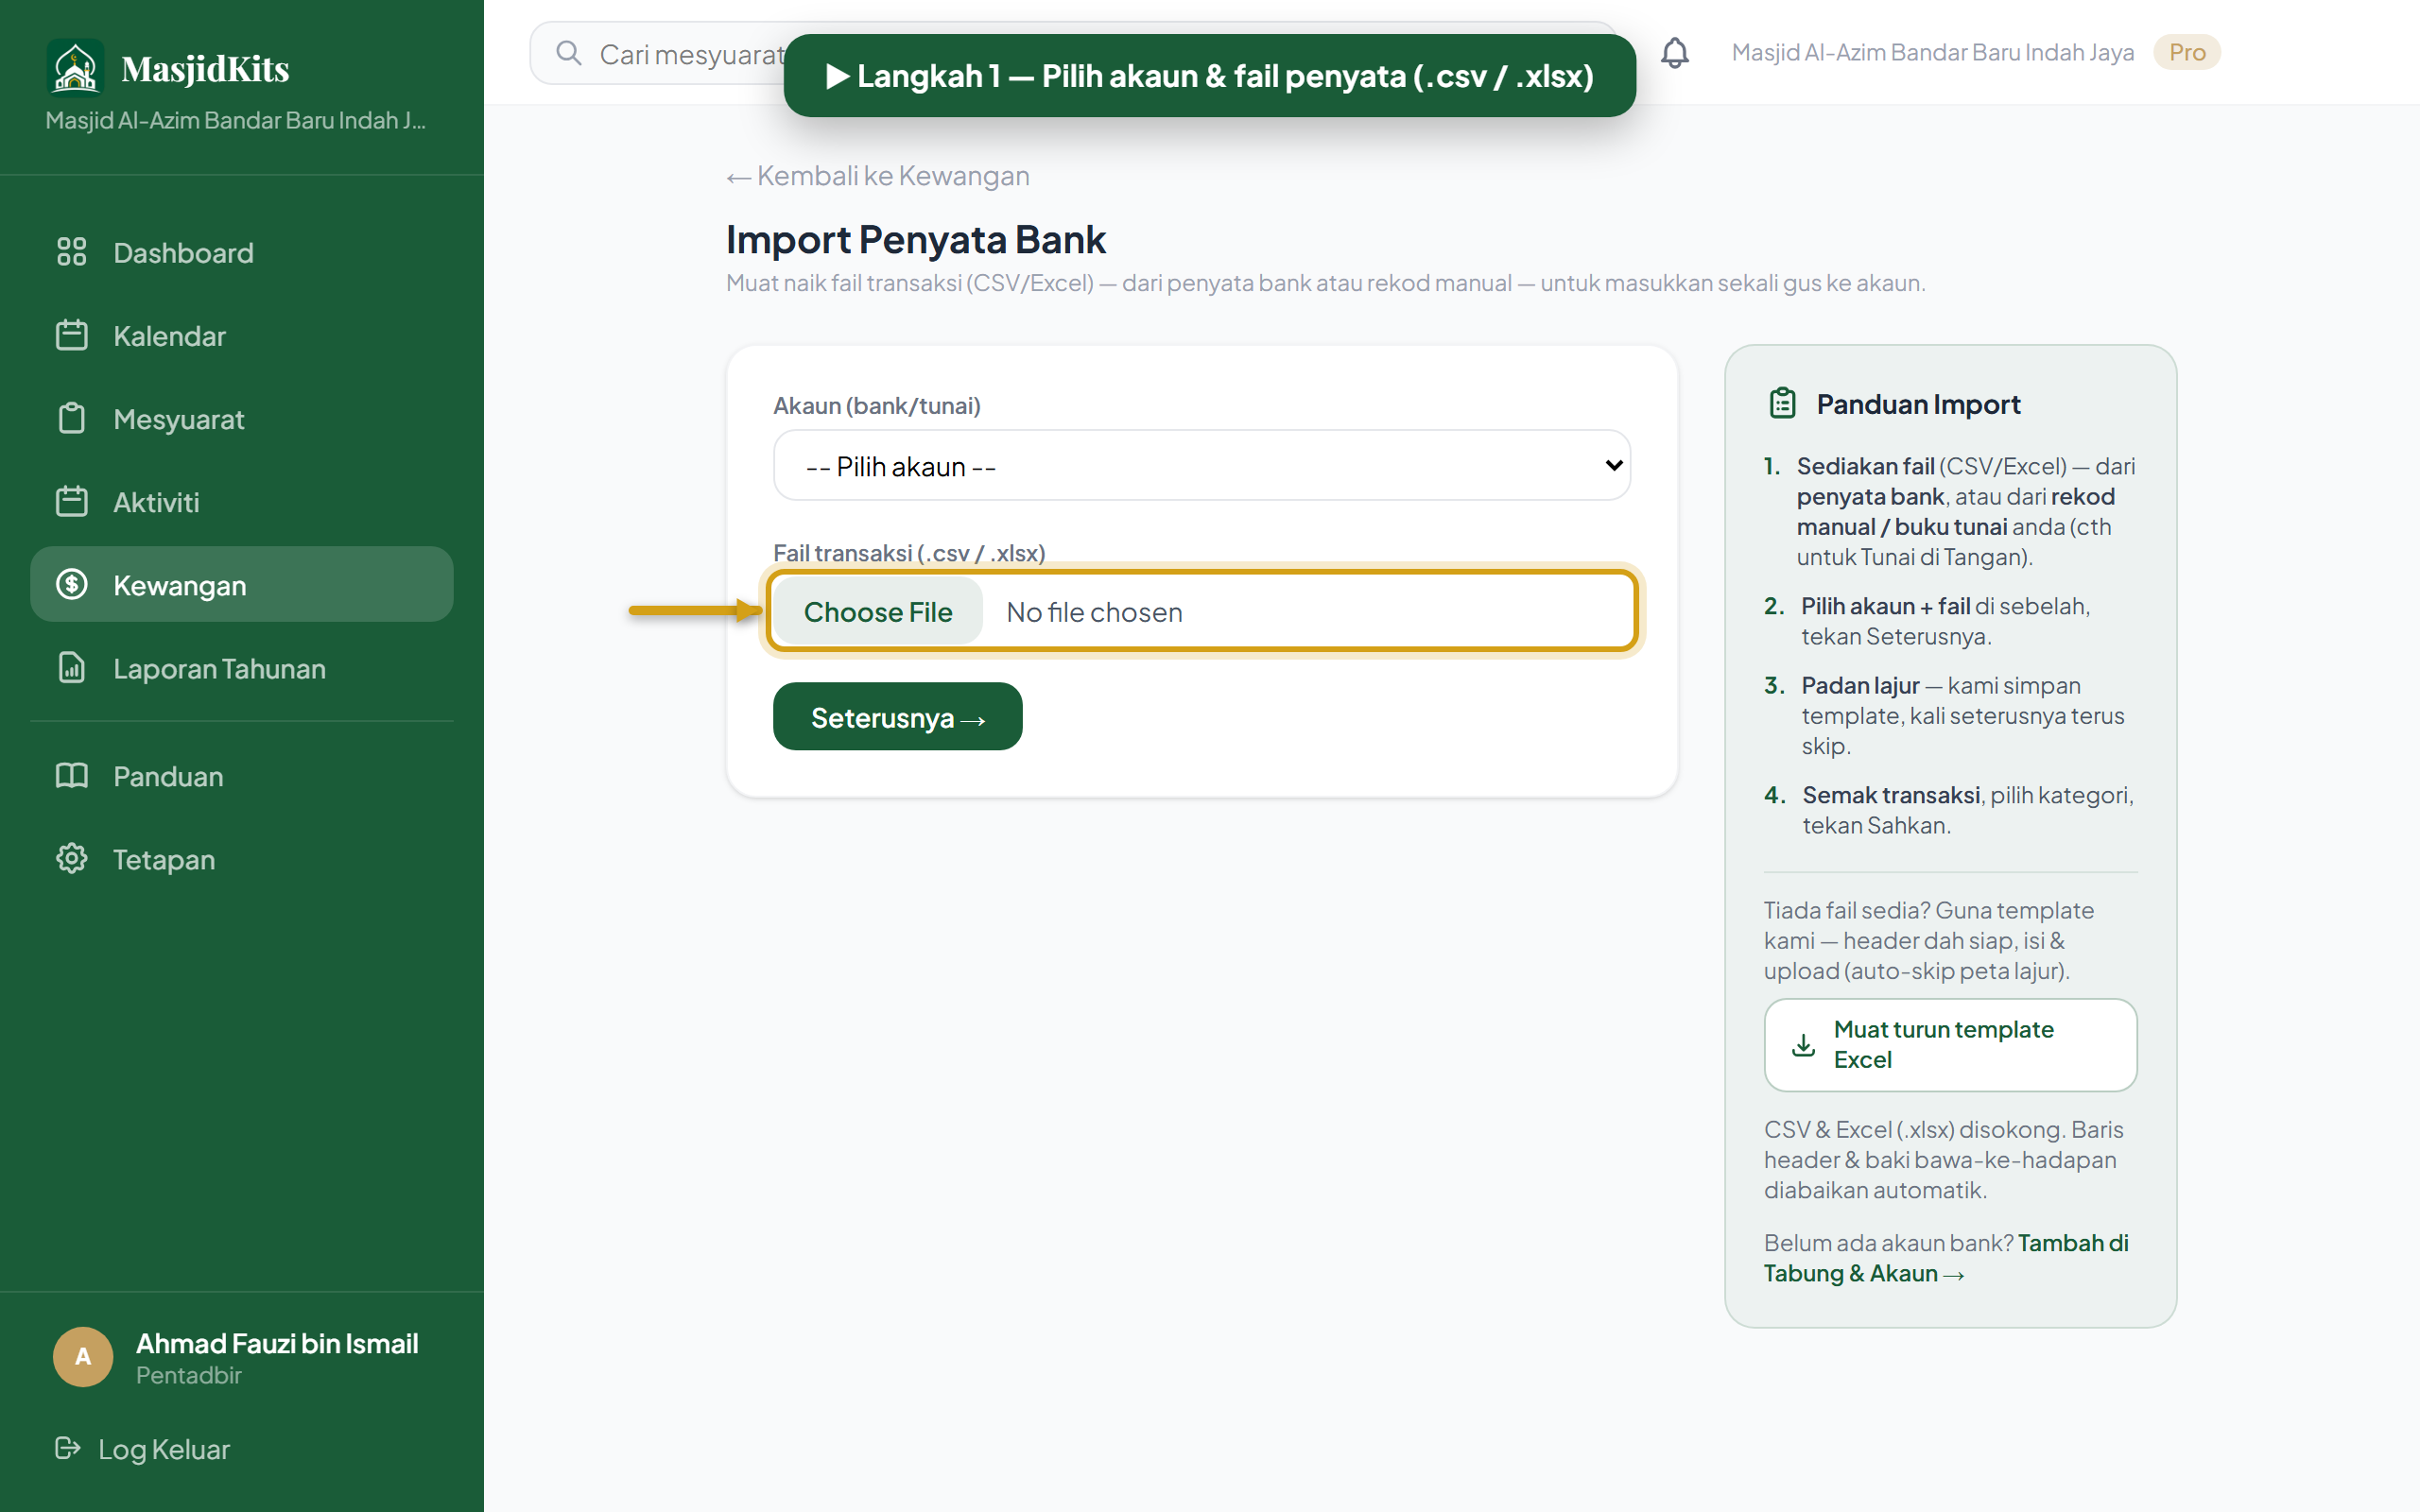Image resolution: width=2420 pixels, height=1512 pixels.
Task: Click the 'Fail transaksi (.csv / .xlsx)' label
Action: (909, 552)
